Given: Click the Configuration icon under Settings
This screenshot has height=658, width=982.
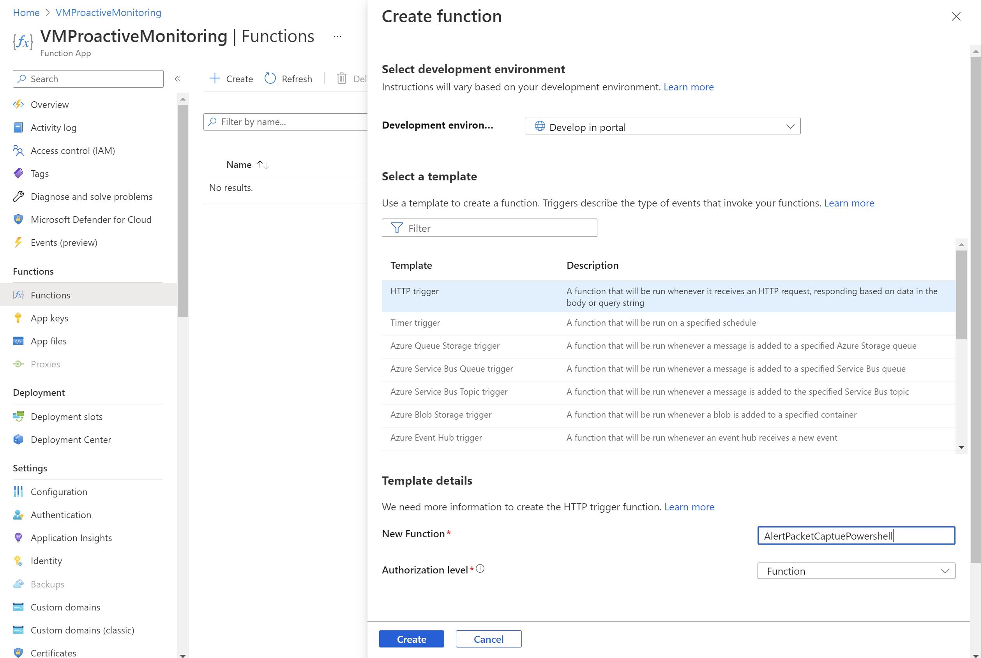Looking at the screenshot, I should tap(18, 491).
